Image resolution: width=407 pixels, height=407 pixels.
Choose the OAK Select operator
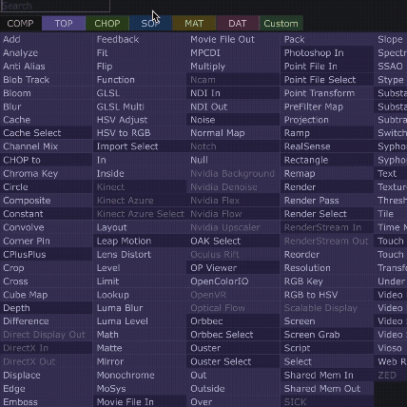(233, 241)
